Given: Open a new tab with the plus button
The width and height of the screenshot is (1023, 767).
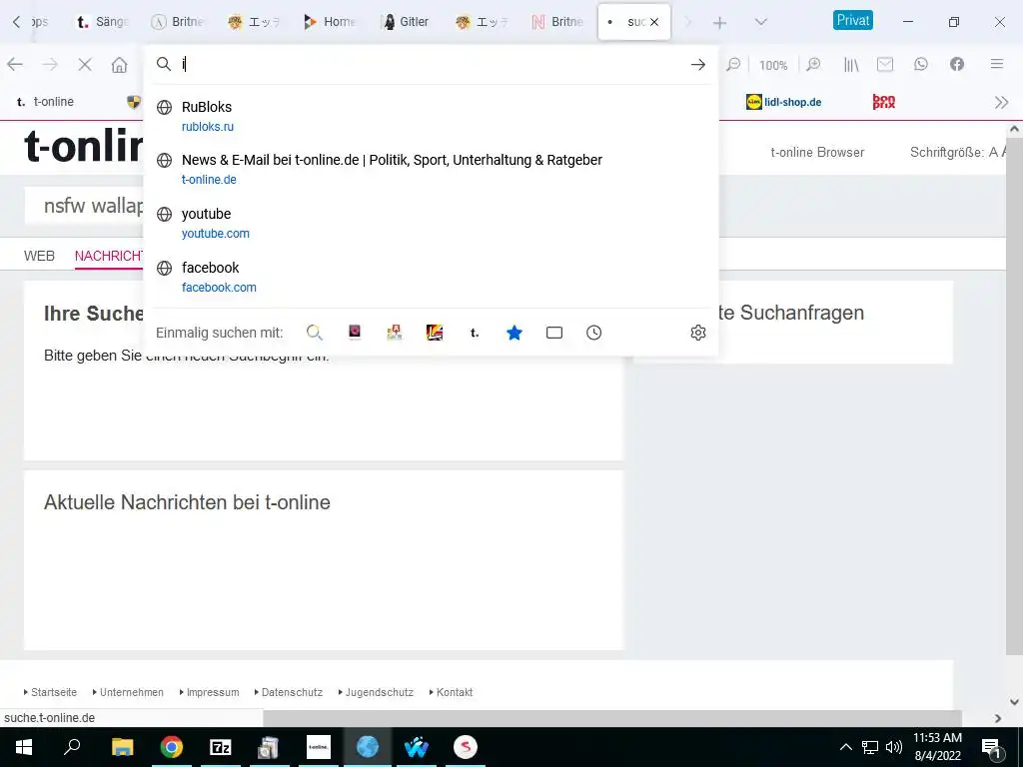Looking at the screenshot, I should 719,24.
